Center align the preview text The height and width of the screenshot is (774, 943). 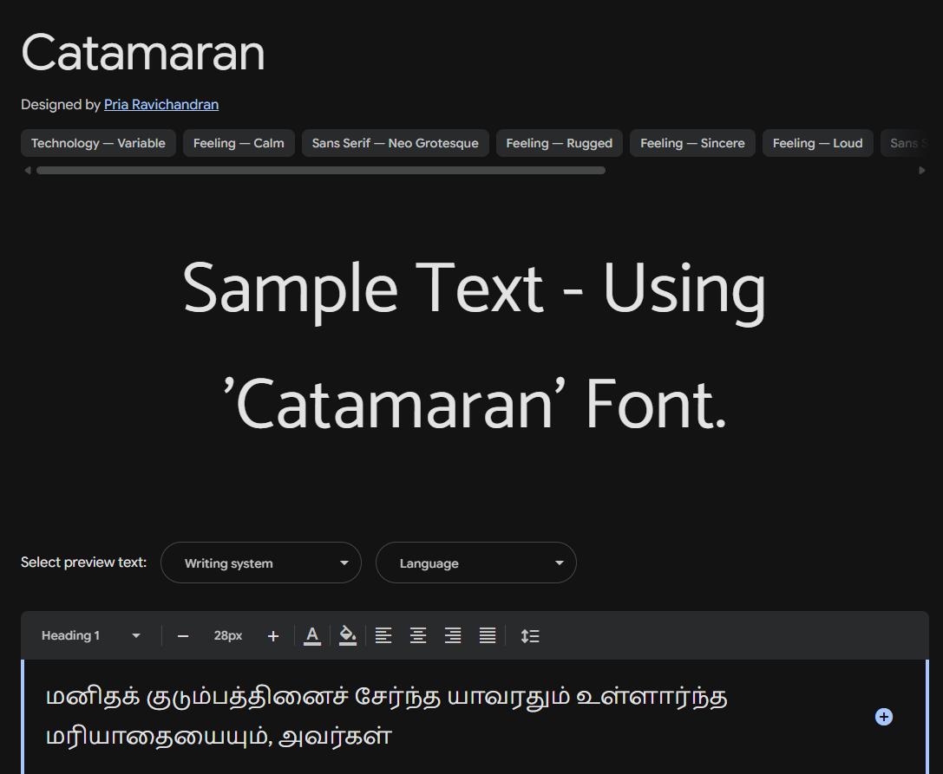click(418, 636)
